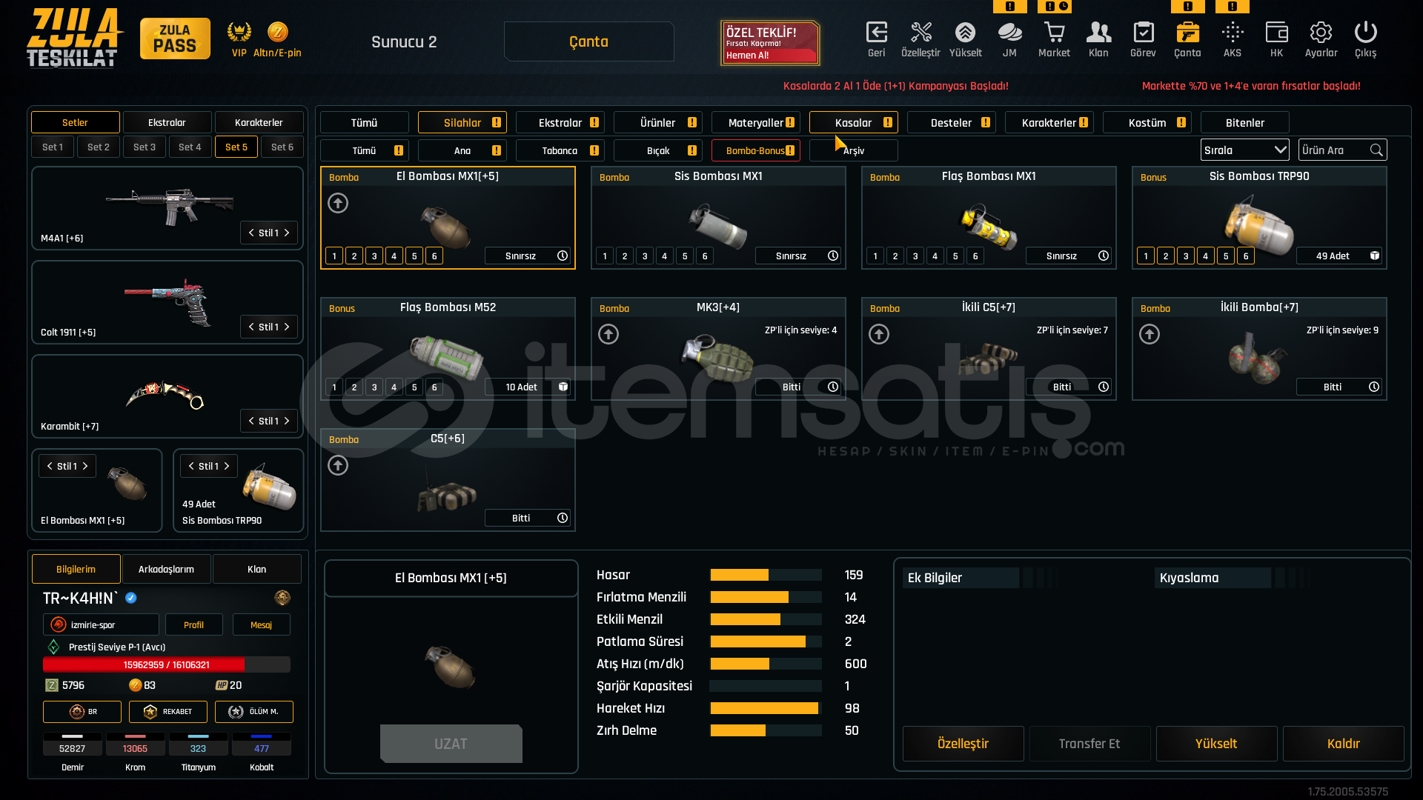1423x800 pixels.
Task: Click previous style arrow for Colt 1911 [+5]
Action: (x=251, y=327)
